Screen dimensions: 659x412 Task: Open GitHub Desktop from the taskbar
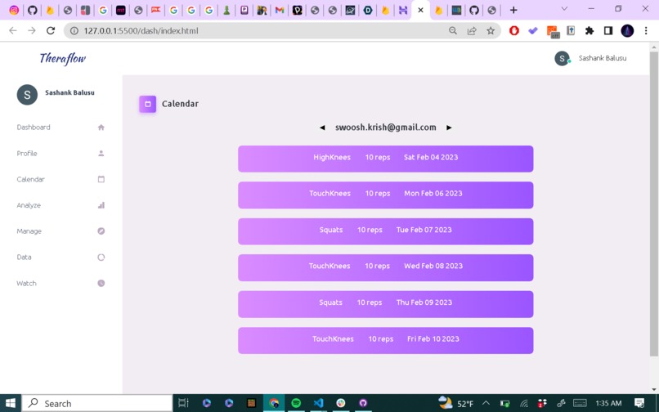[363, 403]
